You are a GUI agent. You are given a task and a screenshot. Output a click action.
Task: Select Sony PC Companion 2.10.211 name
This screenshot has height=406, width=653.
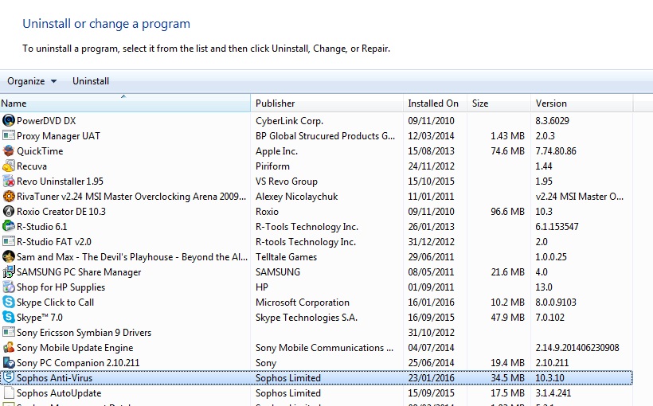point(78,363)
